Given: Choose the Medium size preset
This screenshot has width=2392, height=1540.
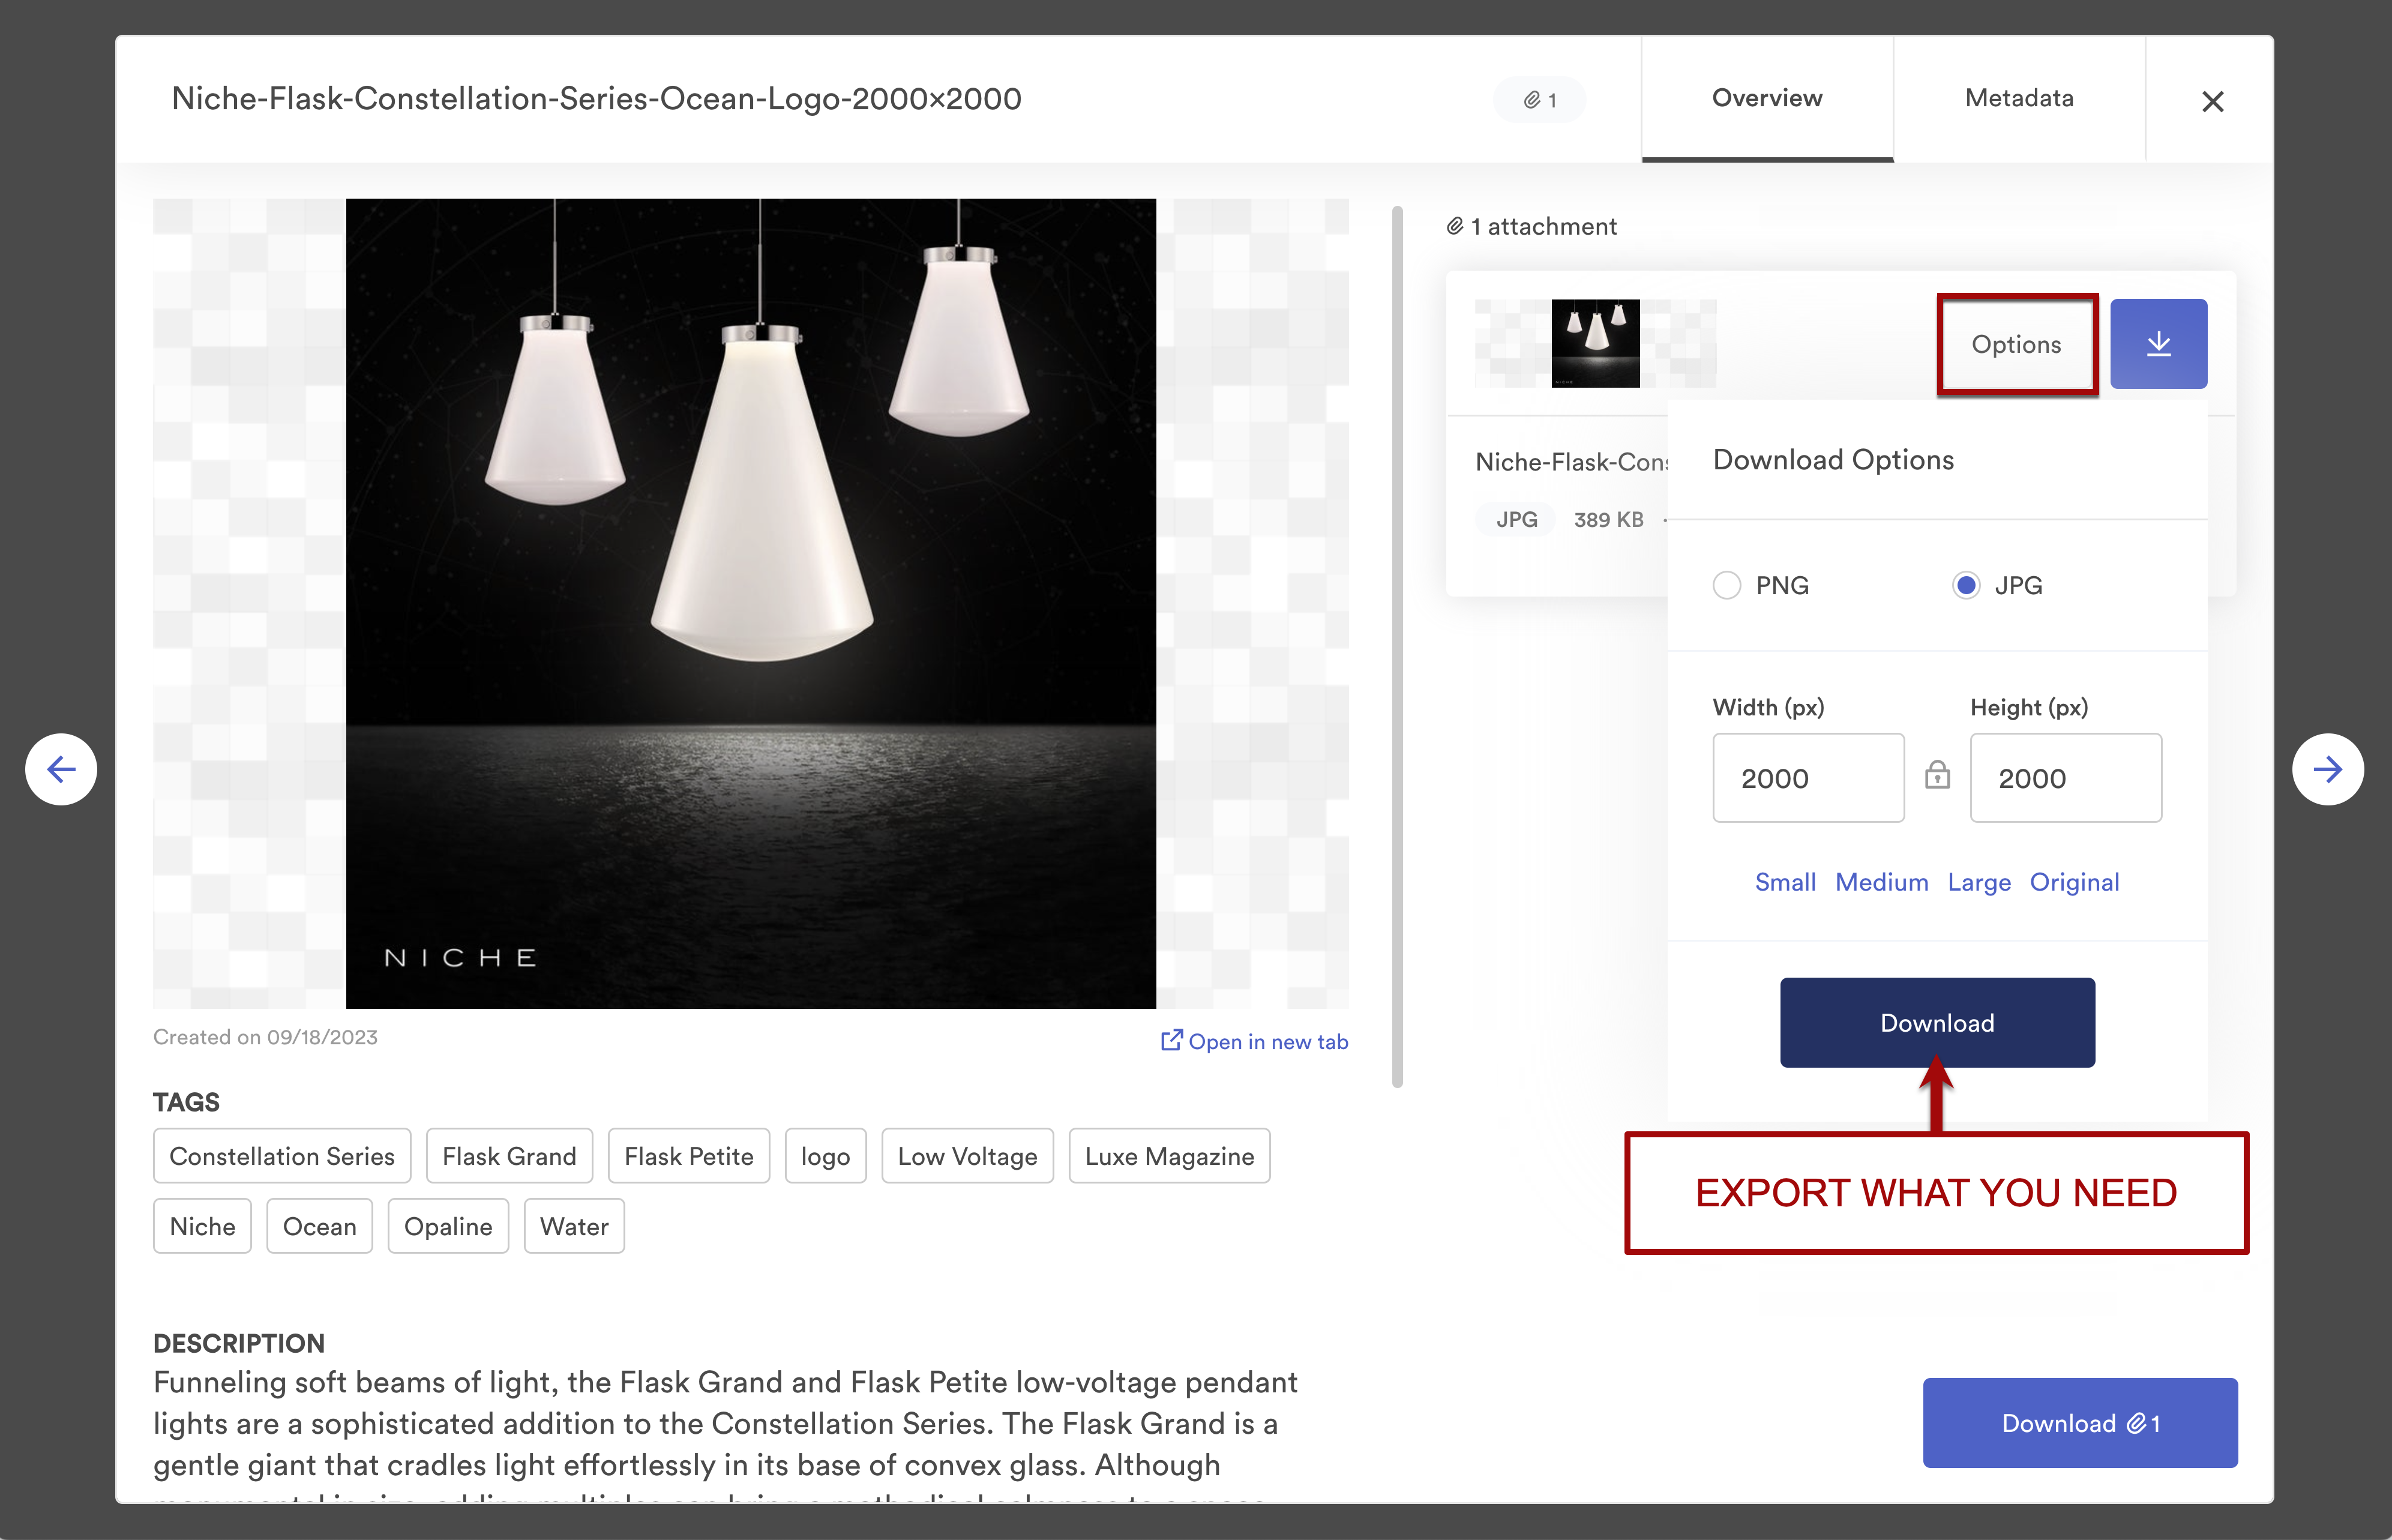Looking at the screenshot, I should [x=1881, y=882].
